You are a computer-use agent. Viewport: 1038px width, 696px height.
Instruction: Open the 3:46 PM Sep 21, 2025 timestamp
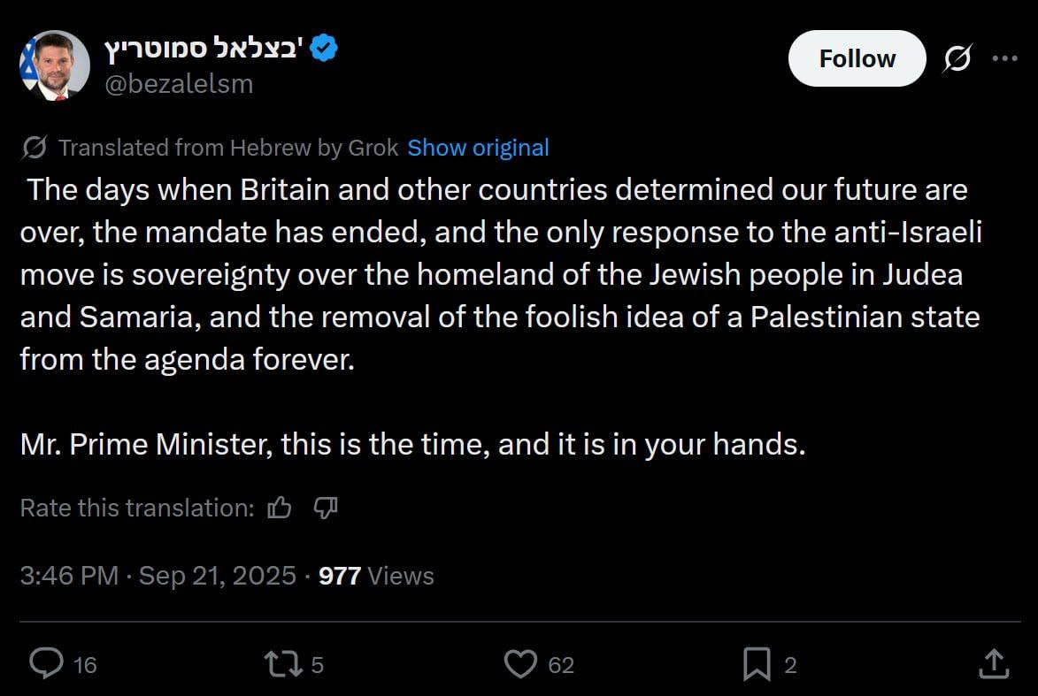click(x=158, y=576)
